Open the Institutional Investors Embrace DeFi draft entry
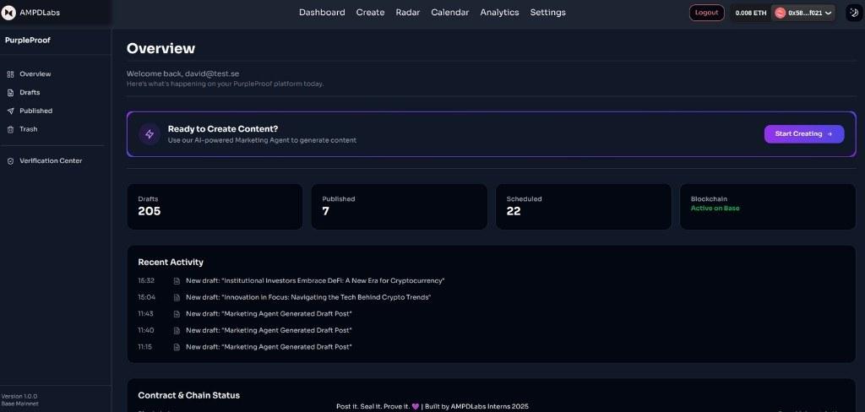The image size is (865, 412). tap(315, 281)
